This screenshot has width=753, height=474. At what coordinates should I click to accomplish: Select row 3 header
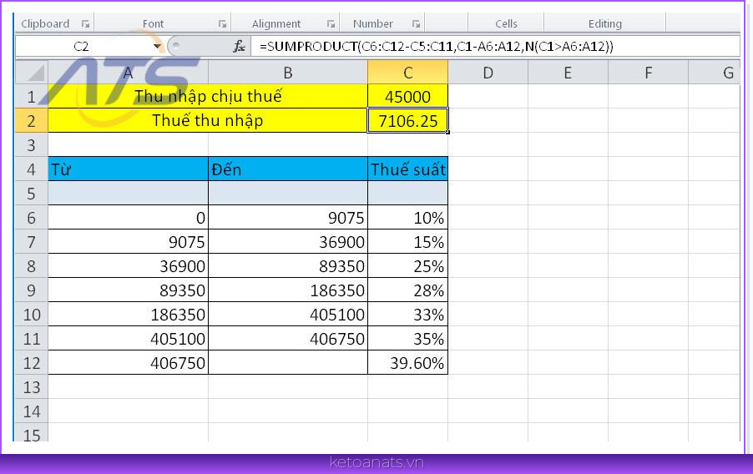[32, 144]
